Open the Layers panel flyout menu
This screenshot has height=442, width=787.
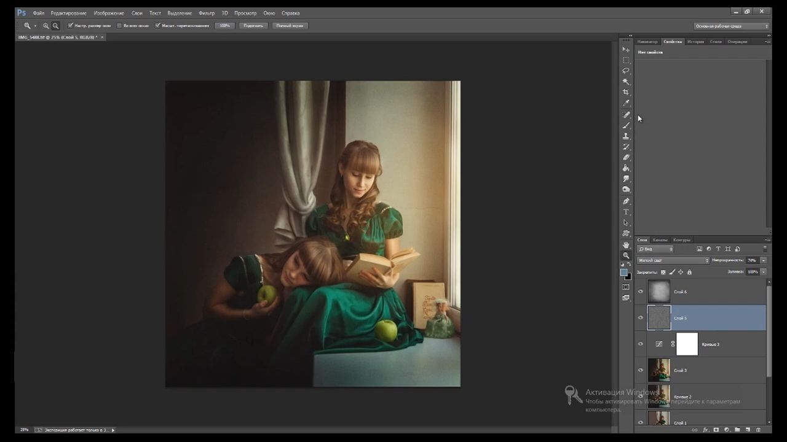coord(767,240)
